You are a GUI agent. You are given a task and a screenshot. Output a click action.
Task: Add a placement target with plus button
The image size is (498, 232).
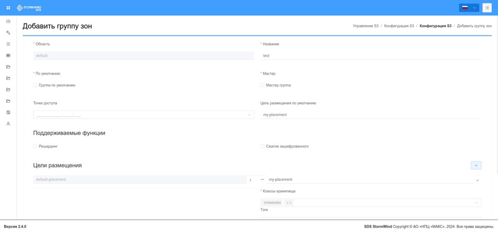476,166
